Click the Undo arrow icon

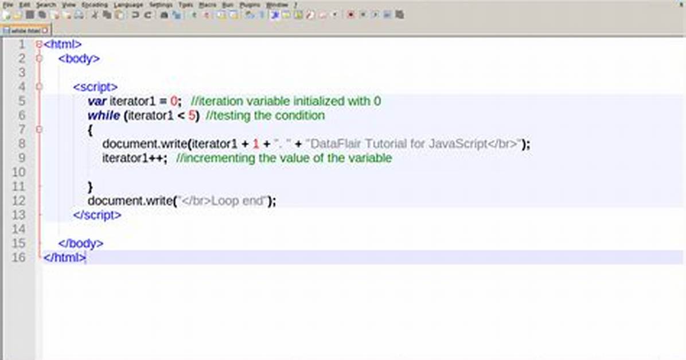[x=135, y=15]
